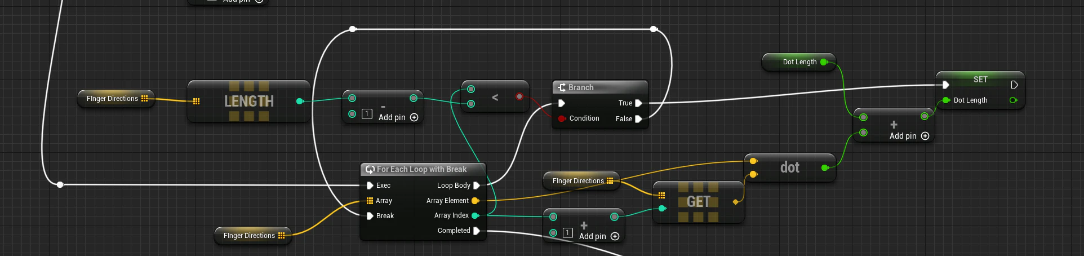
Task: Click Add pin on add node near SET
Action: tap(909, 136)
